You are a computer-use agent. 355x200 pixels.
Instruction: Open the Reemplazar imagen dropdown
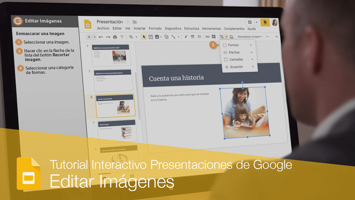(250, 37)
